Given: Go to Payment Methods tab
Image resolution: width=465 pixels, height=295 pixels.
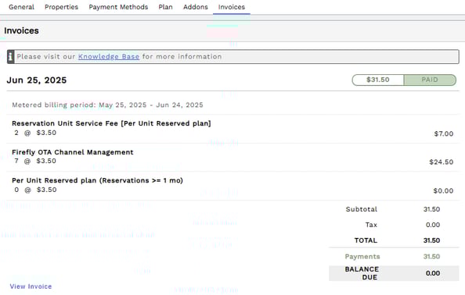Looking at the screenshot, I should [118, 7].
